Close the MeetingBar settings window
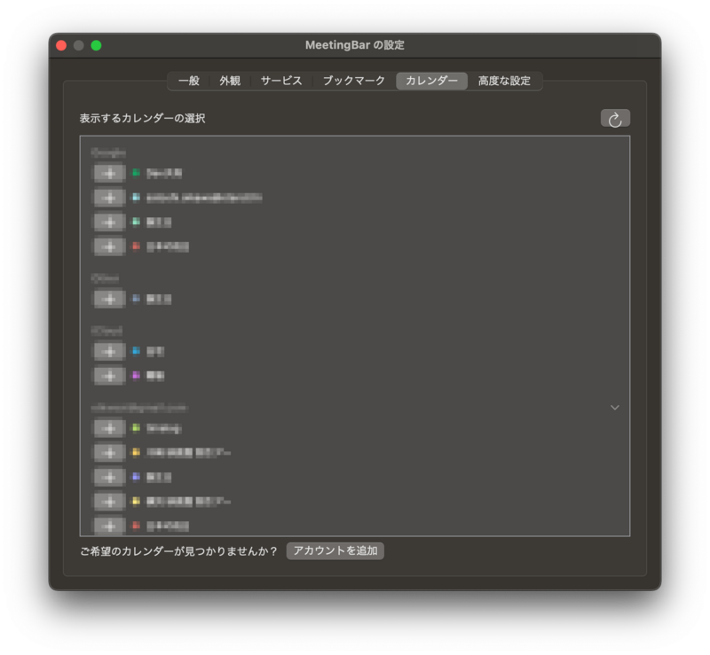Viewport: 710px width, 655px height. click(x=61, y=45)
